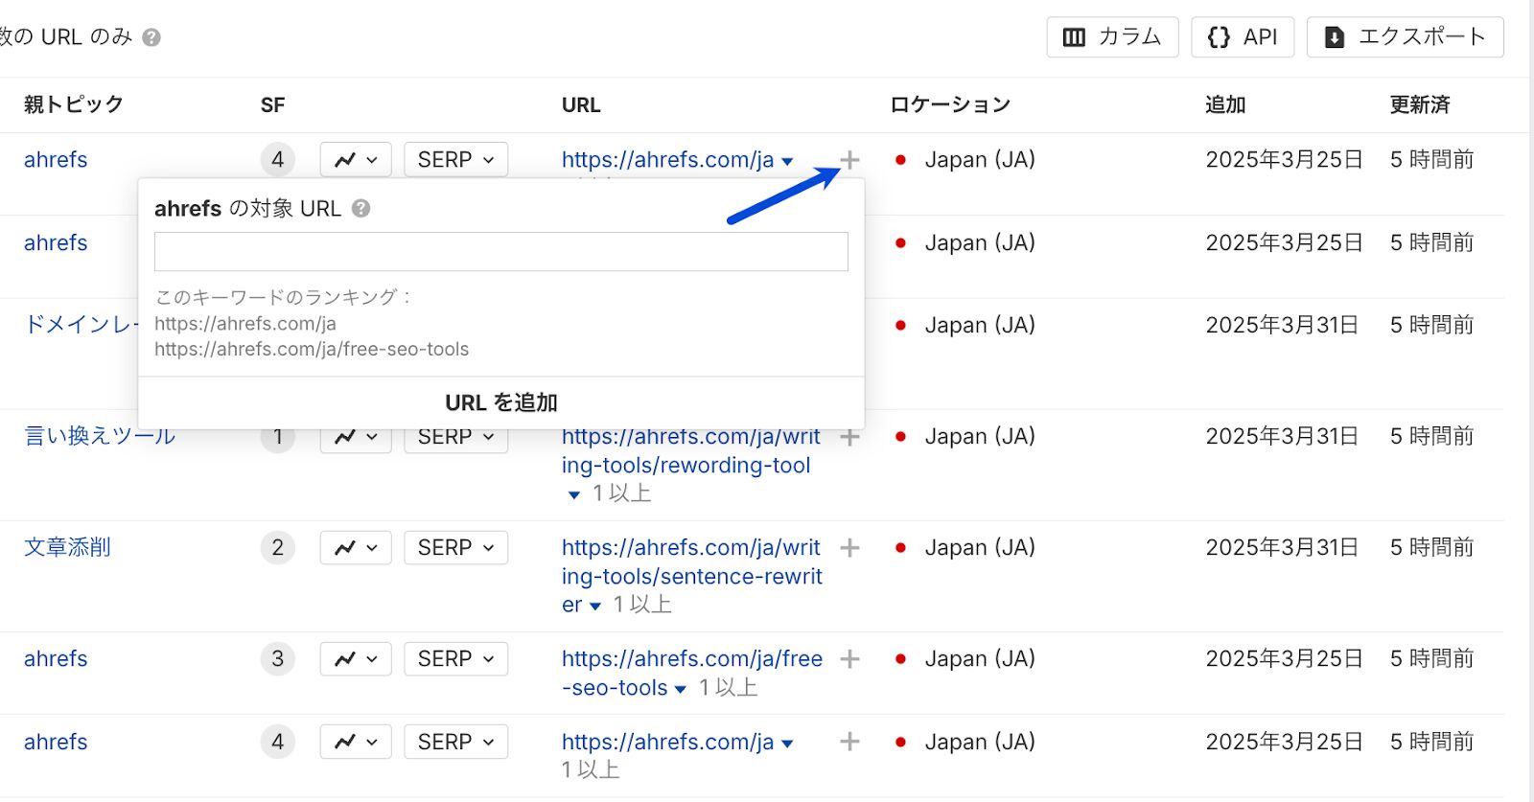Click the plus icon beside the rewording-tool URL
The image size is (1534, 802).
point(849,437)
